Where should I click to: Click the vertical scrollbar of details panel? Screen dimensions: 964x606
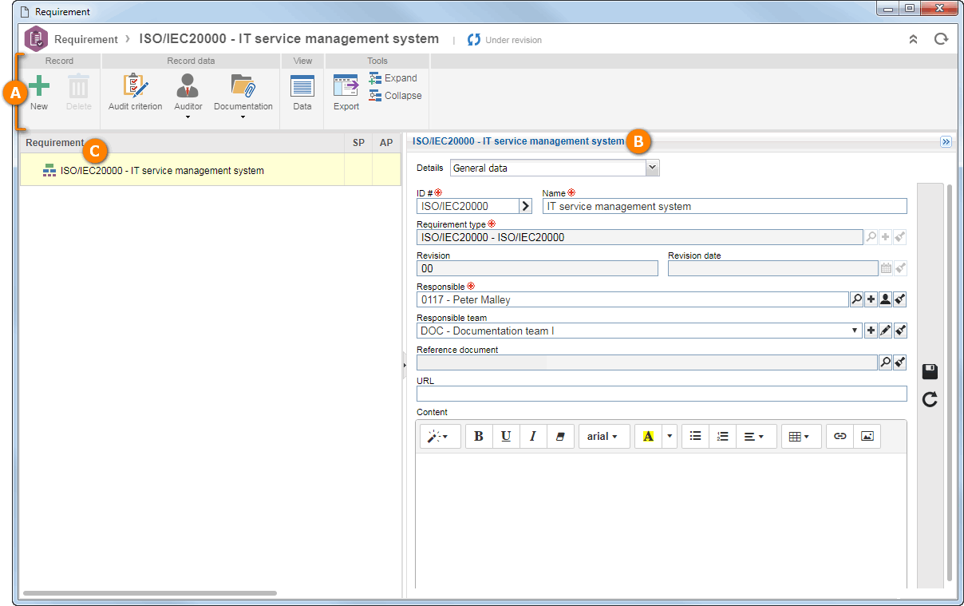point(949,382)
